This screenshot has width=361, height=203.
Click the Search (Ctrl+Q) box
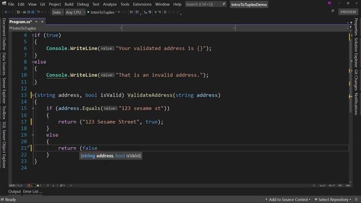click(205, 4)
